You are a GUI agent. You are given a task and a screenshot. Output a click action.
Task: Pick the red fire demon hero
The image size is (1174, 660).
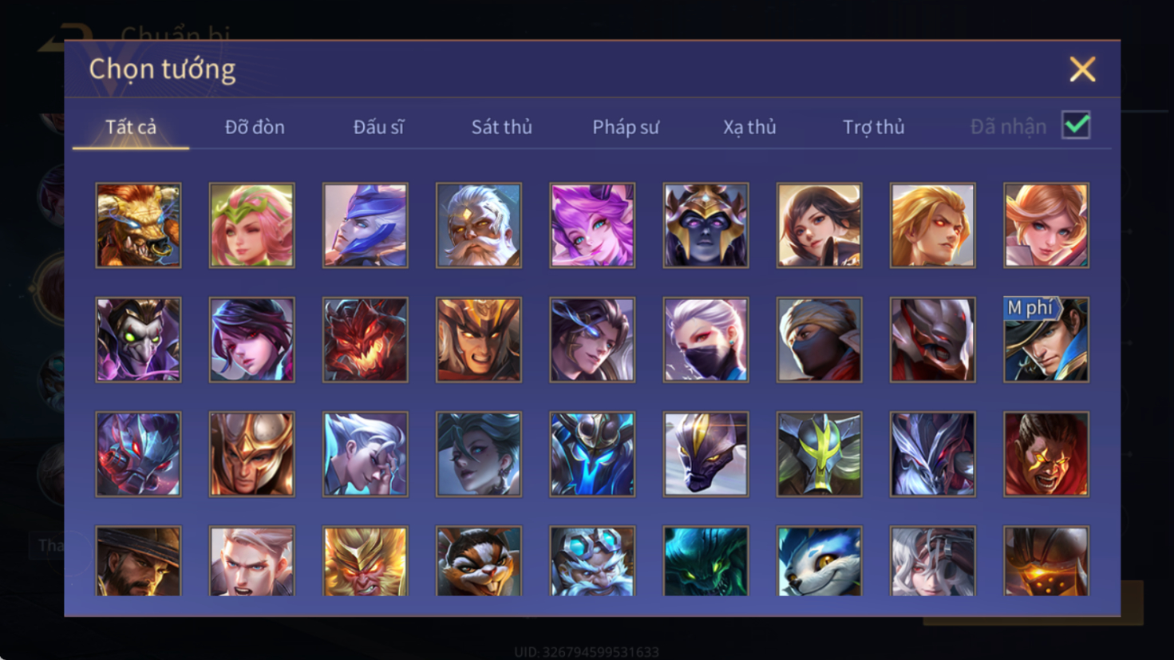[365, 340]
